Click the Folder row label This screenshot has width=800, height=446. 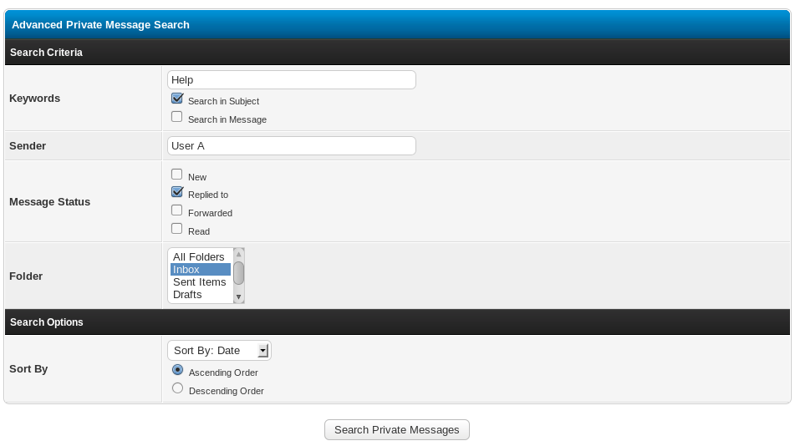[x=26, y=276]
